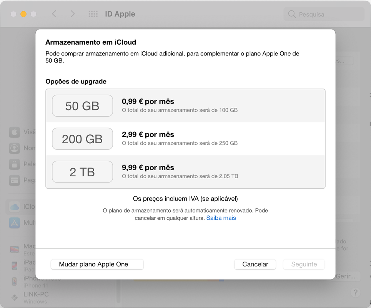Select the Mac device icon in sidebar
This screenshot has width=371, height=308.
tap(15, 249)
